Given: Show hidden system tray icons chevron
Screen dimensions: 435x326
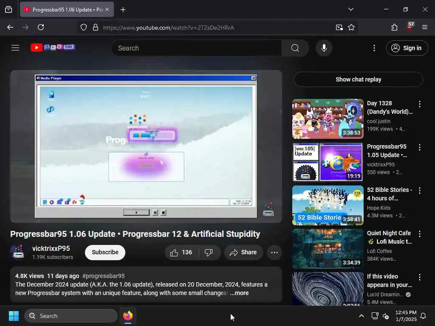Looking at the screenshot, I should click(x=361, y=316).
